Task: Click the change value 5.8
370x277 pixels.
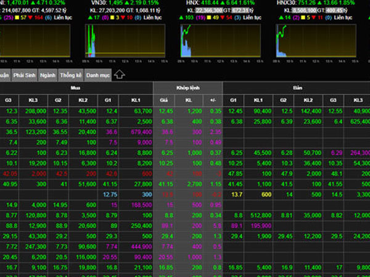Action: click(x=217, y=226)
